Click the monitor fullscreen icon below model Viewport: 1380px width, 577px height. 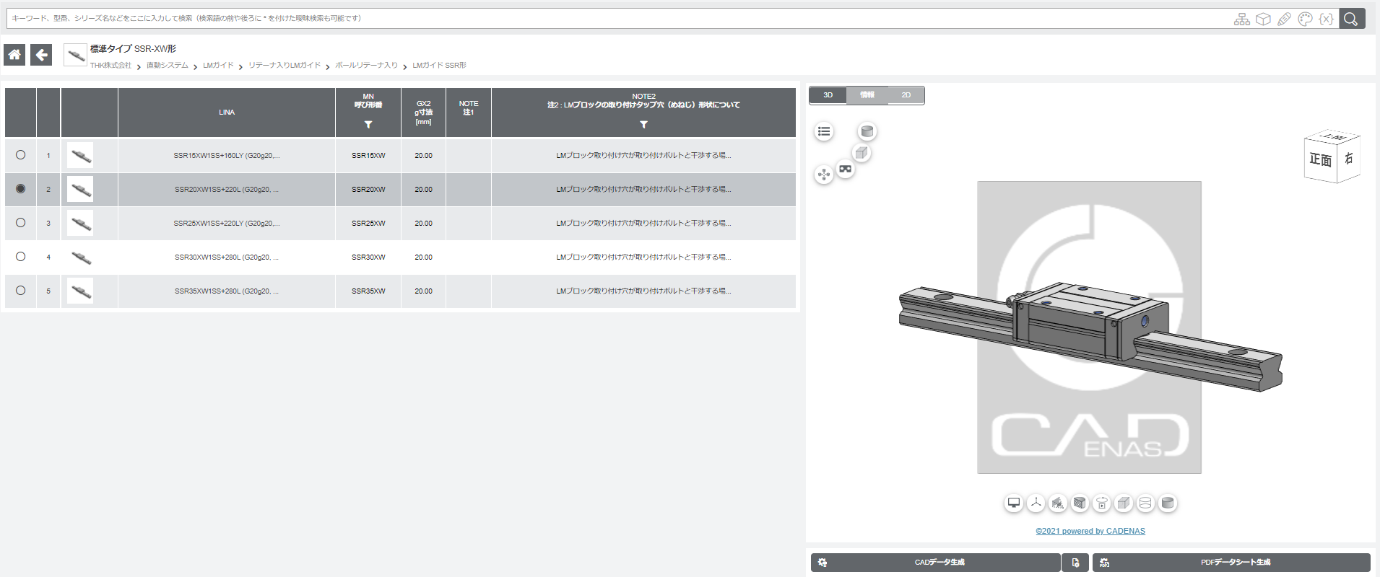coord(1014,503)
